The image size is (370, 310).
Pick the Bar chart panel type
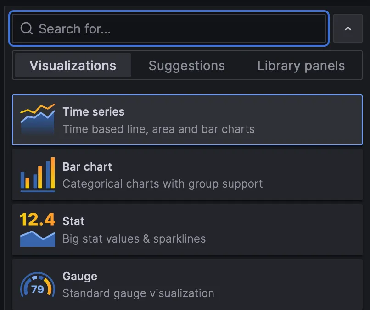(x=184, y=175)
